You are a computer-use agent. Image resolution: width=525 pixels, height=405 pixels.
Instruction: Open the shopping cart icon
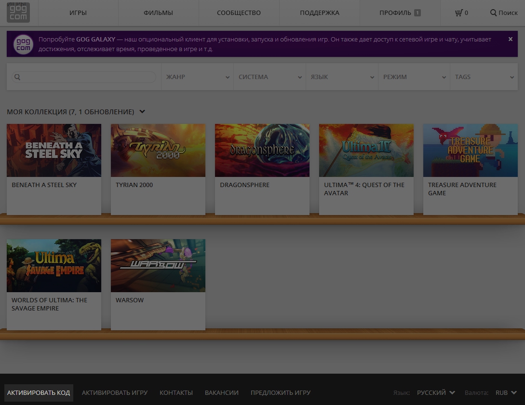tap(458, 13)
